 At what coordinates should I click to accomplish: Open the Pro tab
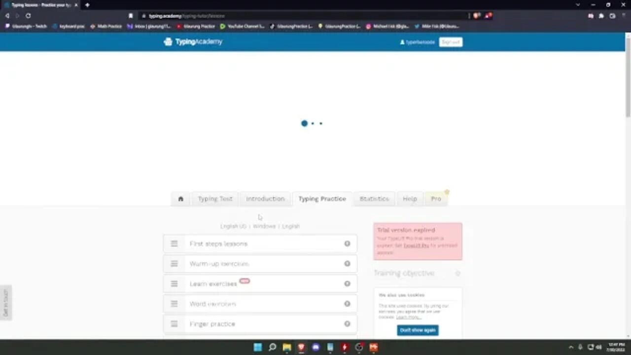[436, 199]
